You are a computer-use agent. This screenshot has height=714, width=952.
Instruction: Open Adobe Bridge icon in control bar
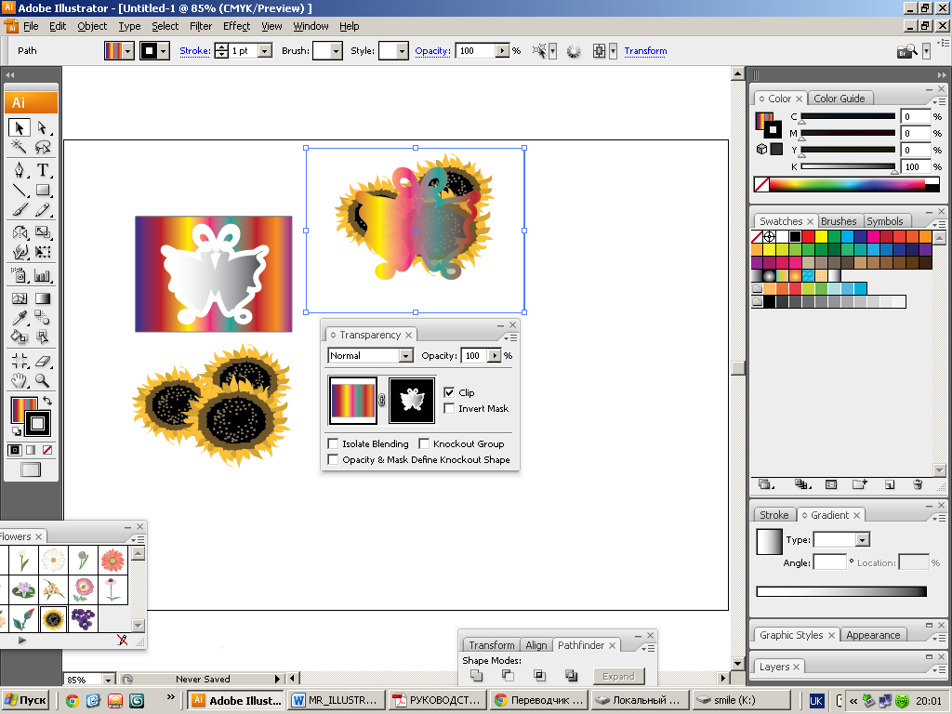click(907, 51)
